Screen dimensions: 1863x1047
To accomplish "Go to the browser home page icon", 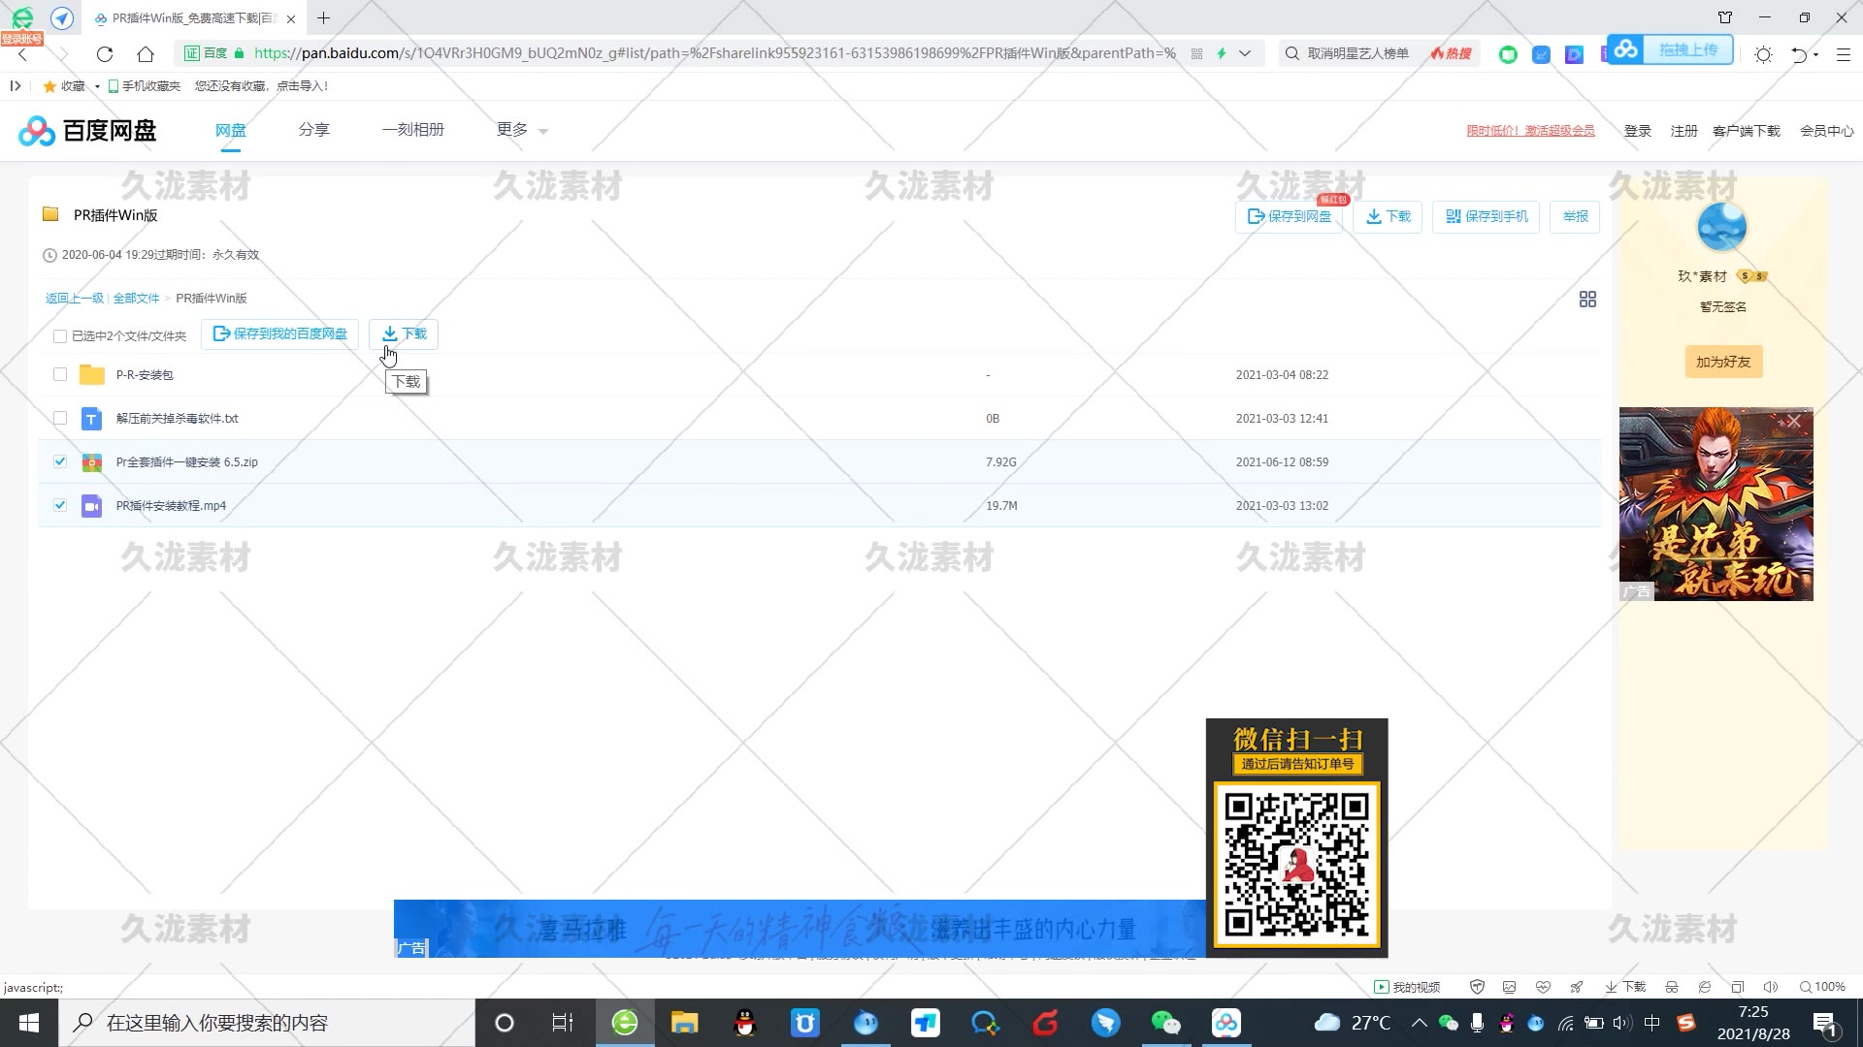I will pyautogui.click(x=146, y=53).
